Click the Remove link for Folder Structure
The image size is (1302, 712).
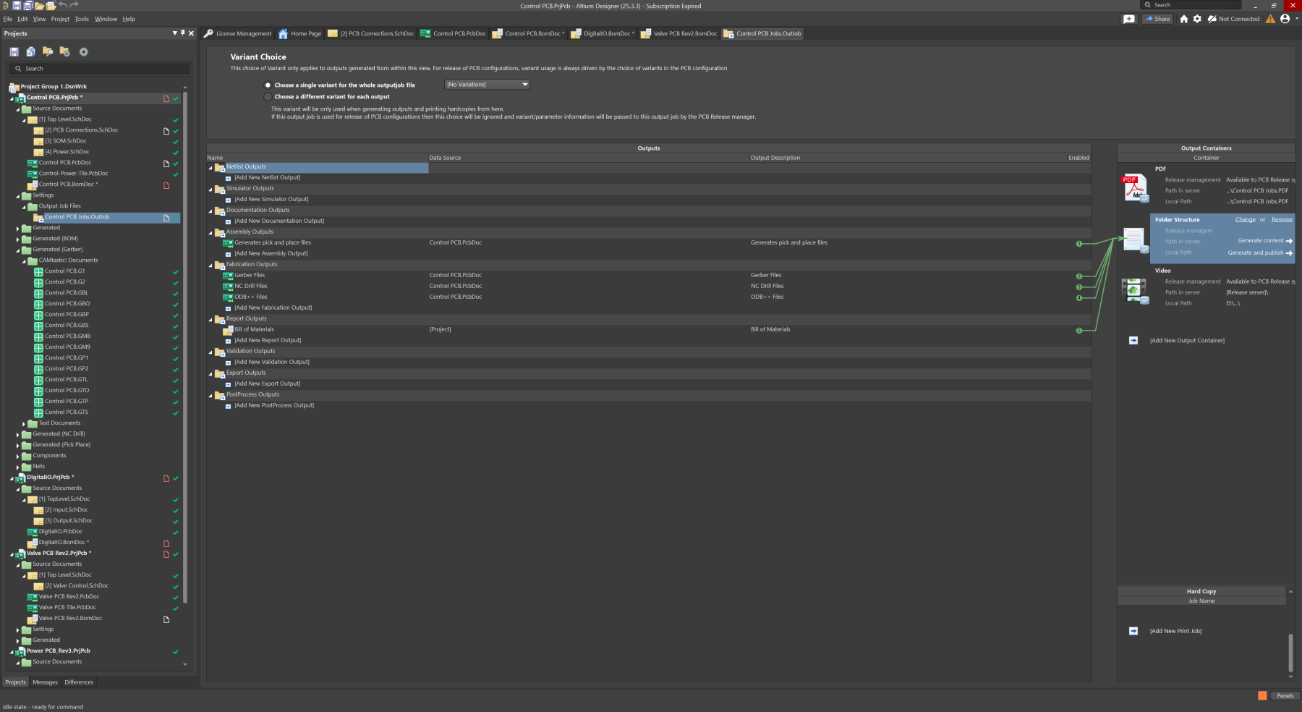1282,219
